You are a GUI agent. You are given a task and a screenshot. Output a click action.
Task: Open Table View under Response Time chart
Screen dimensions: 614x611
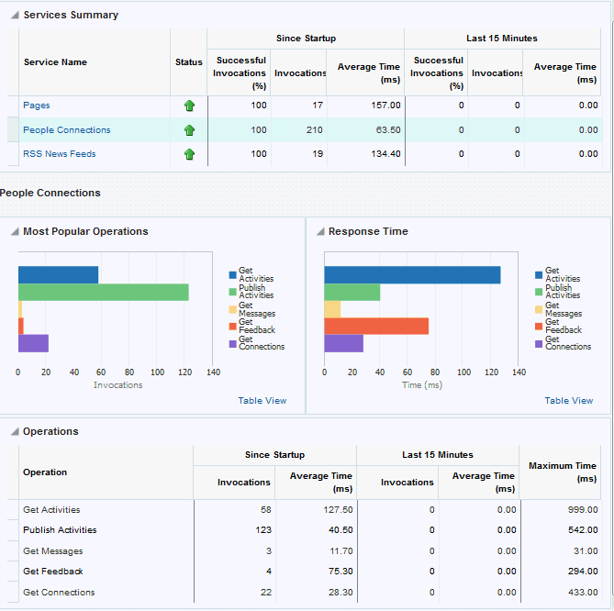[569, 400]
